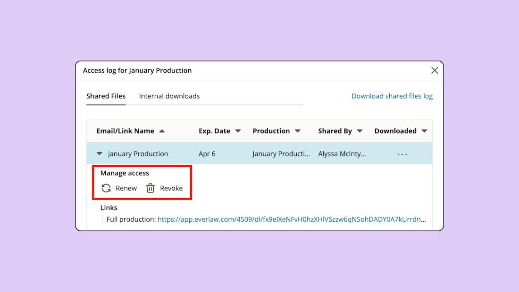Sort by Downloaded column arrow

click(424, 131)
